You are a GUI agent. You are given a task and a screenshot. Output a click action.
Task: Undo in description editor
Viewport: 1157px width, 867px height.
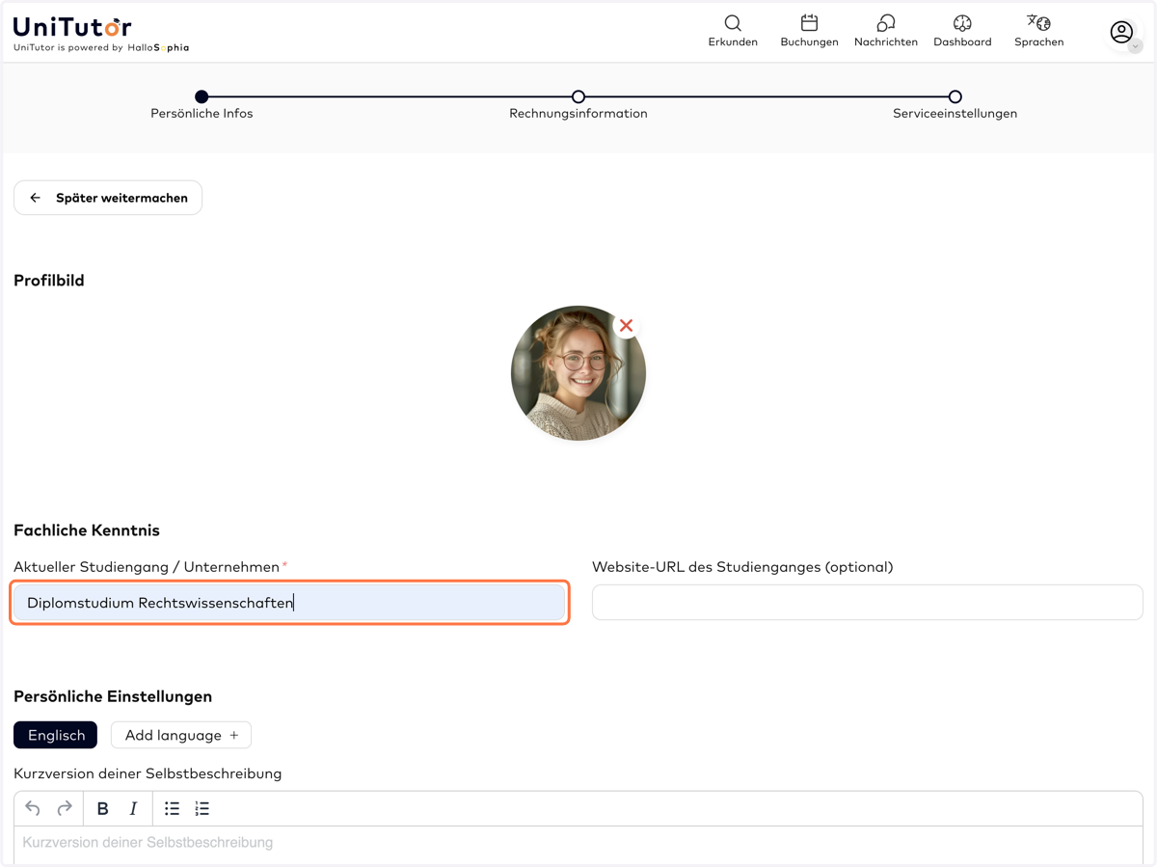coord(33,808)
